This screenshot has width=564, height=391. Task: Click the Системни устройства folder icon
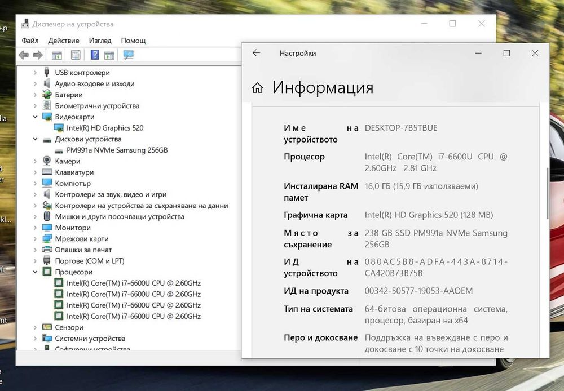tap(47, 338)
